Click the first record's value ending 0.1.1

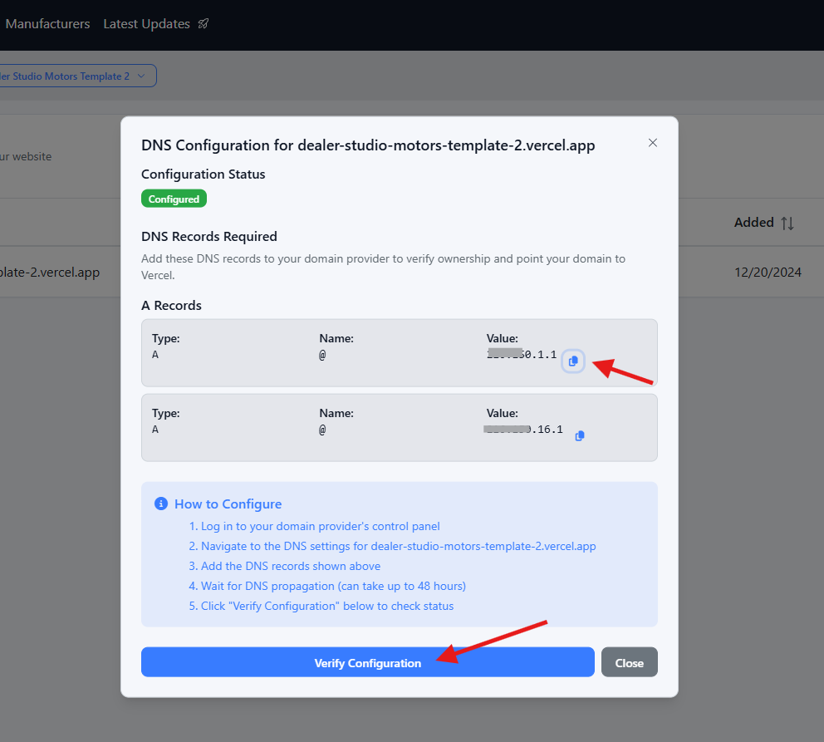pos(522,354)
